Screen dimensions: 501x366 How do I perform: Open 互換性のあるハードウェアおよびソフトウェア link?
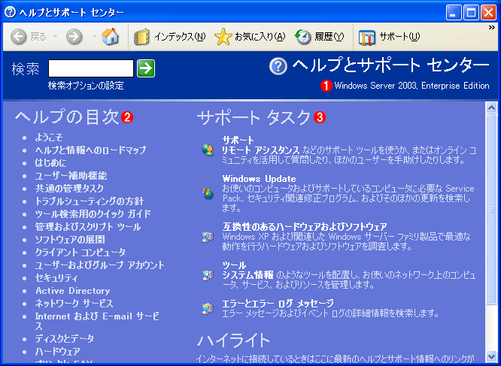tap(305, 227)
